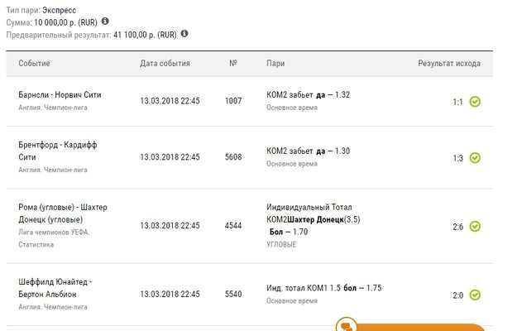
Task: Click green checkmark for the Рома - Шахтер row
Action: coord(475,226)
